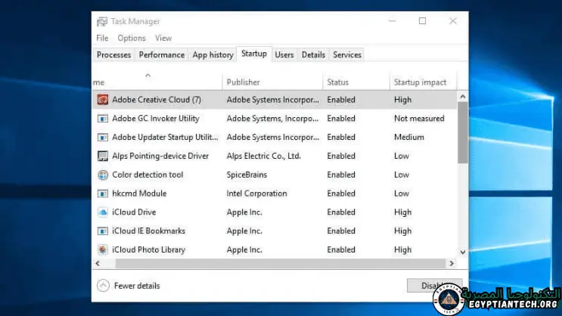Select the iCloud Photo Library icon
562x316 pixels.
point(103,249)
